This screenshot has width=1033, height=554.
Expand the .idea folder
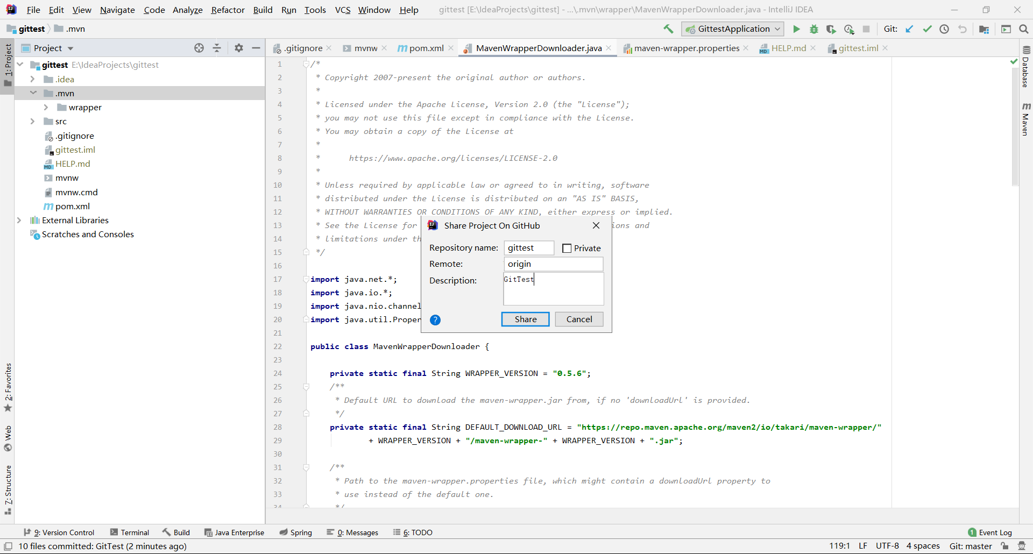[x=32, y=79]
